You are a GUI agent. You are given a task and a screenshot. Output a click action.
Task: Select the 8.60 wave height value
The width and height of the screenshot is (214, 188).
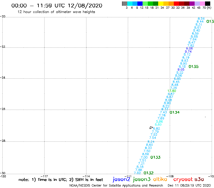[x=150, y=145]
